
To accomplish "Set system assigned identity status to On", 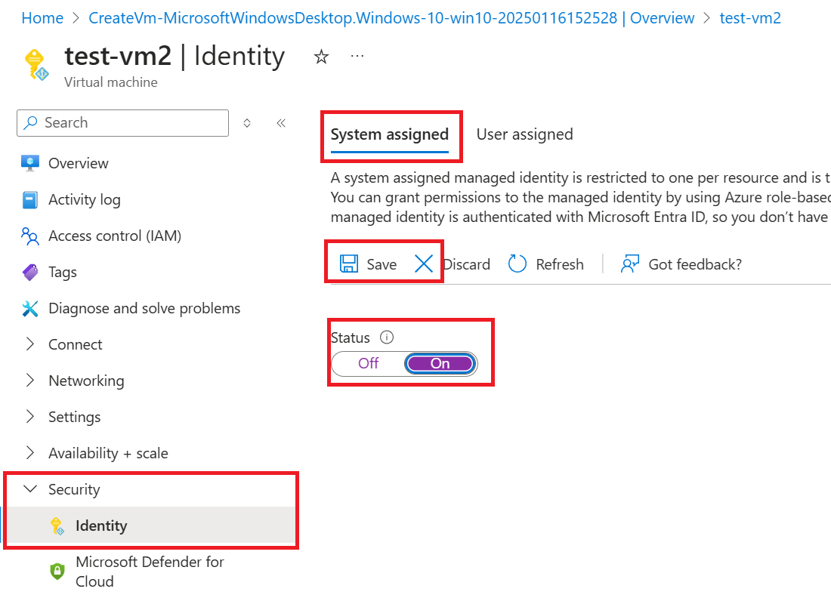I will coord(440,363).
